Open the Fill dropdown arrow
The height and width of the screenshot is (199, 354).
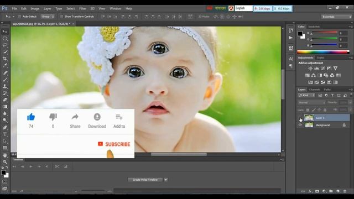tap(350, 110)
